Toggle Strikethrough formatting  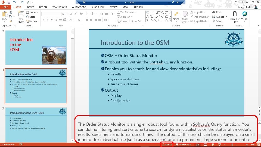[60, 20]
